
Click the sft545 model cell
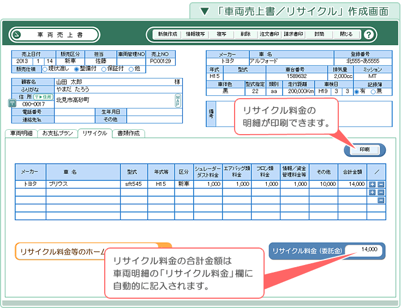(x=134, y=184)
